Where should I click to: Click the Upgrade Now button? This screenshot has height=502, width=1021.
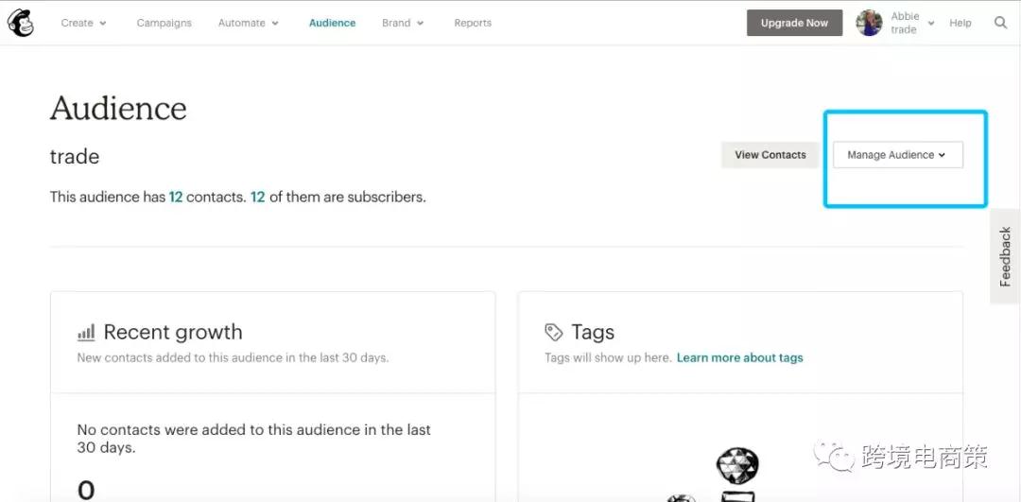[x=794, y=23]
